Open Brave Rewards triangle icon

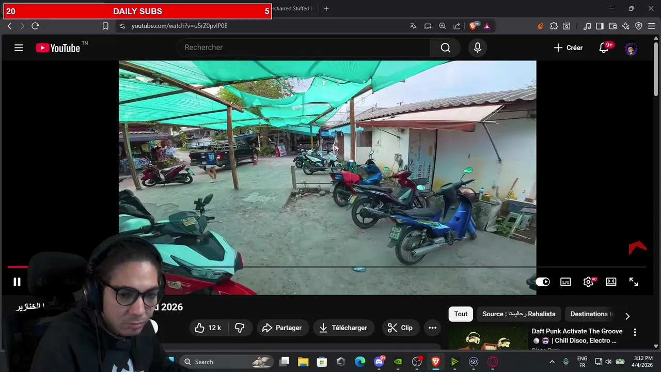(487, 26)
